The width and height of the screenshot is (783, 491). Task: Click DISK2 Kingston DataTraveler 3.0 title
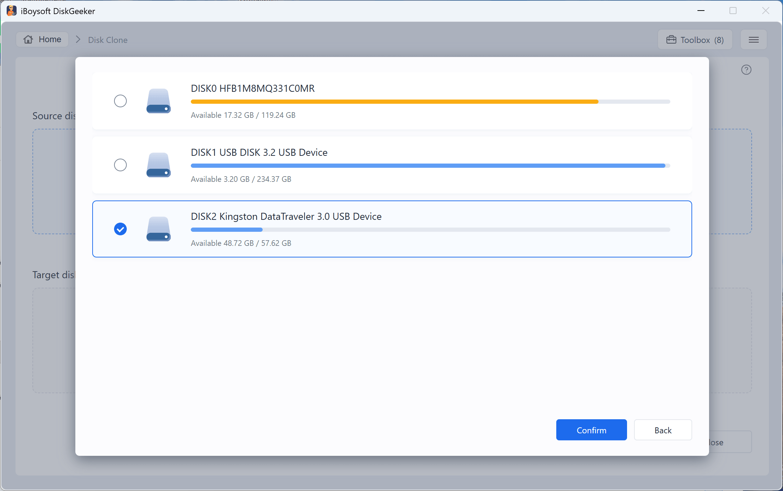click(286, 216)
